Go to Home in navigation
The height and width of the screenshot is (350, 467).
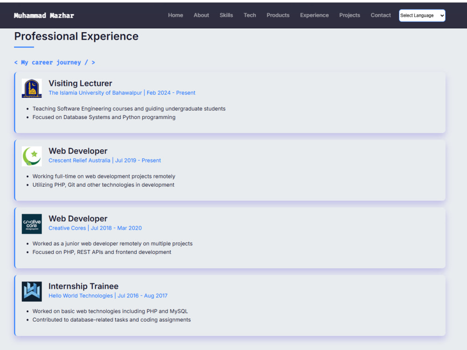(x=176, y=15)
